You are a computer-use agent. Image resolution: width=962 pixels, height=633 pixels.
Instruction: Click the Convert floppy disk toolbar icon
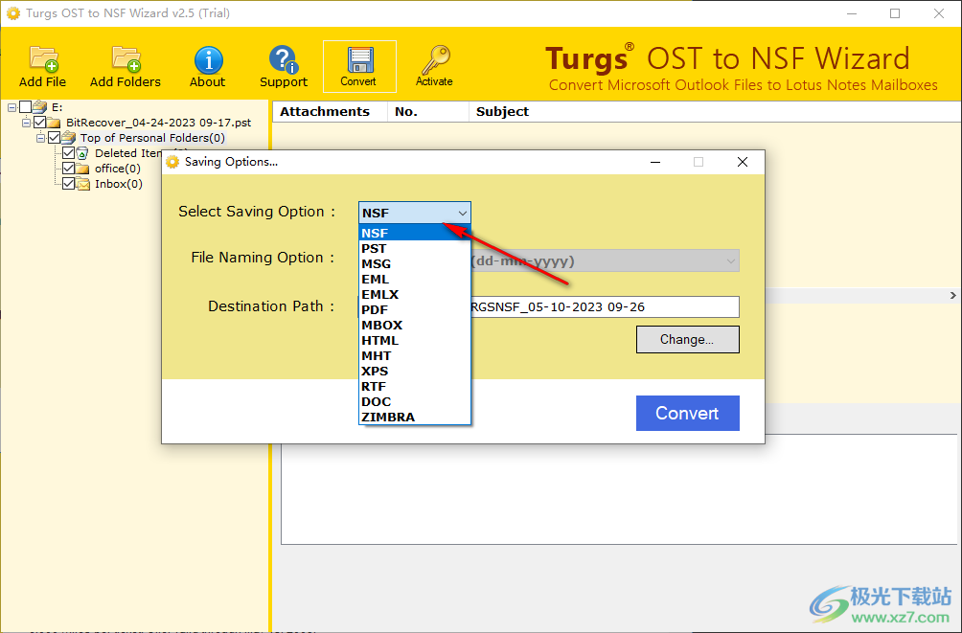pos(359,60)
